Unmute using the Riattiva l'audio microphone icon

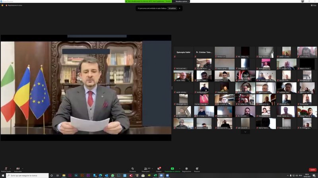(6, 169)
